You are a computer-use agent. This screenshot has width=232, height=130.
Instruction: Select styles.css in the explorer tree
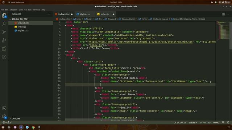pos(23,30)
